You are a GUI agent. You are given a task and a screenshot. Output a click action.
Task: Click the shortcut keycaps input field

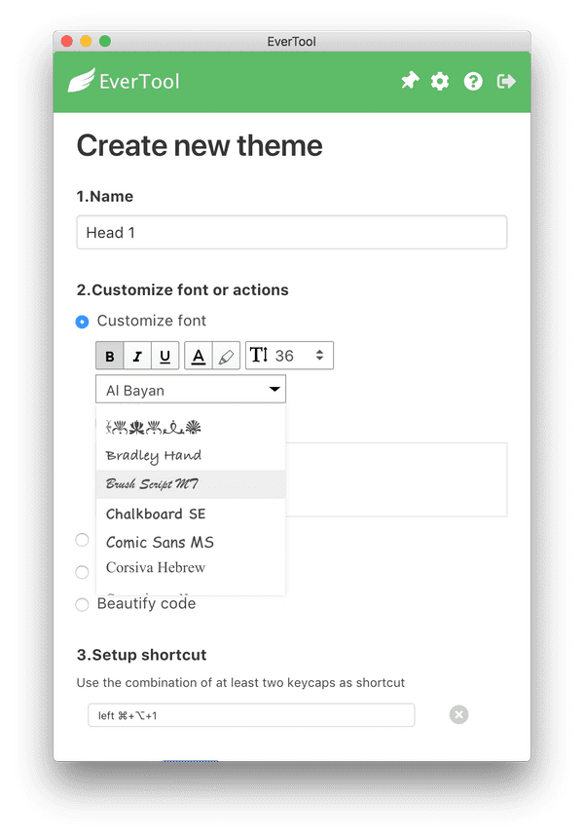click(x=251, y=715)
